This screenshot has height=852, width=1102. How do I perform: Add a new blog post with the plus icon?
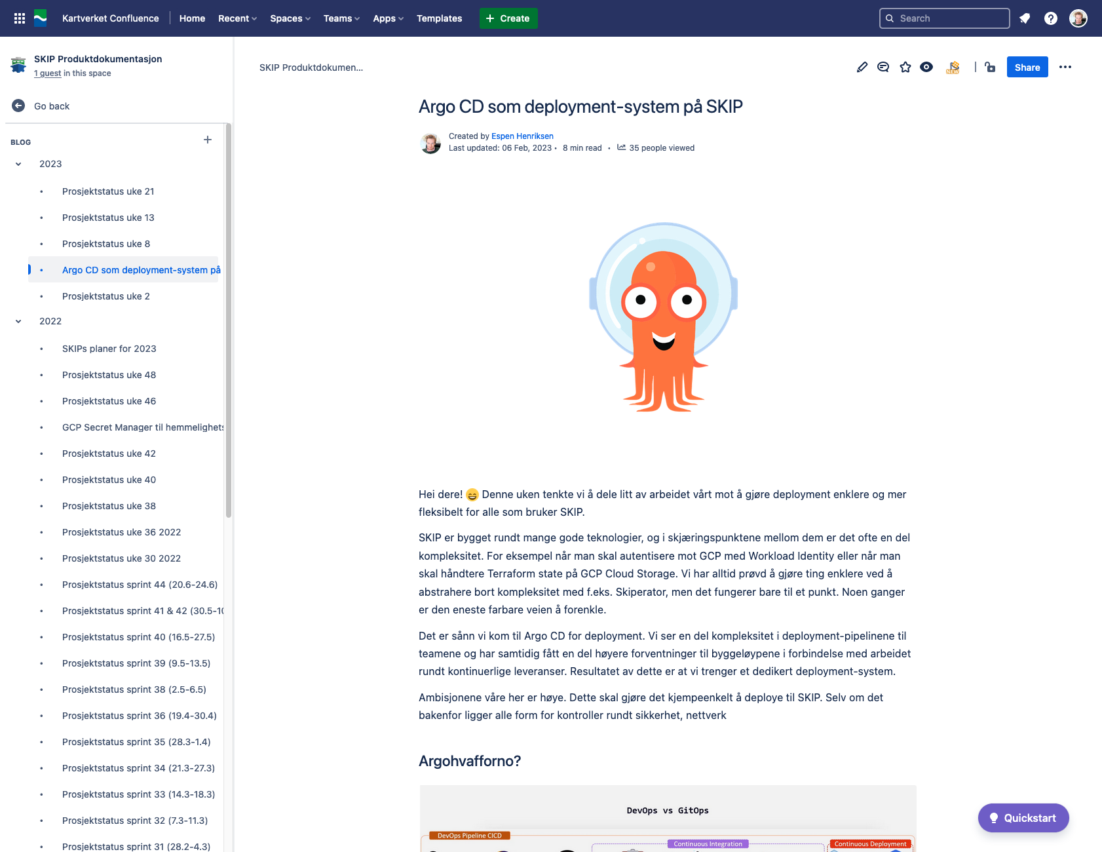(208, 140)
